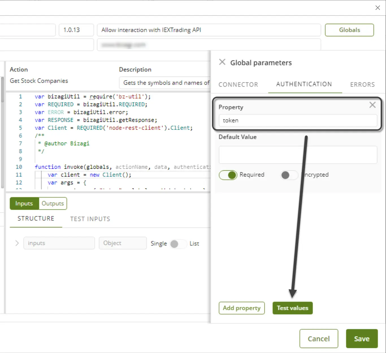Switch Single/List toggle to List
Image resolution: width=386 pixels, height=353 pixels.
pyautogui.click(x=178, y=244)
